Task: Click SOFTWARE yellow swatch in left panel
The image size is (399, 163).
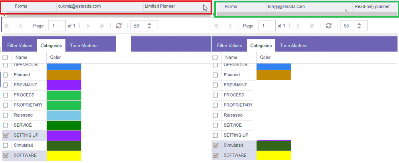Action: 64,155
